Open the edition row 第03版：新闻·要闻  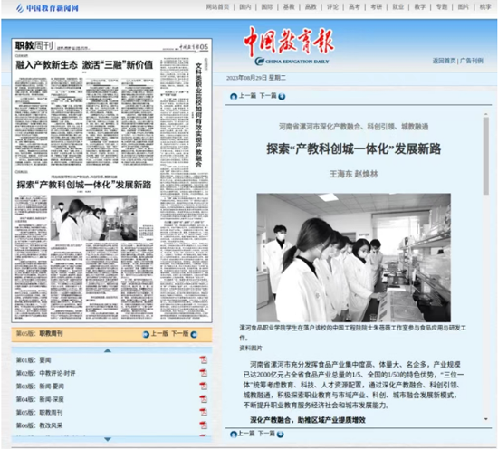pyautogui.click(x=40, y=387)
